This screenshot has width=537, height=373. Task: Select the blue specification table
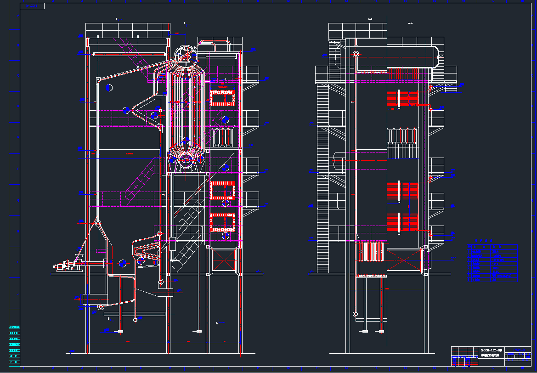coord(492,263)
